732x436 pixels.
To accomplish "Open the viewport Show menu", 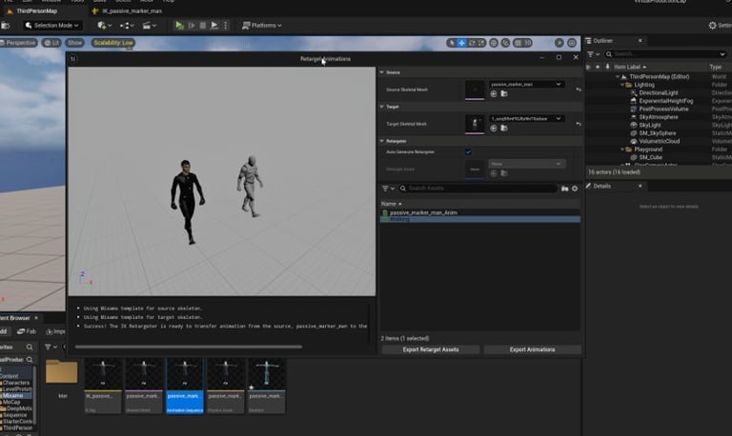I will (74, 43).
